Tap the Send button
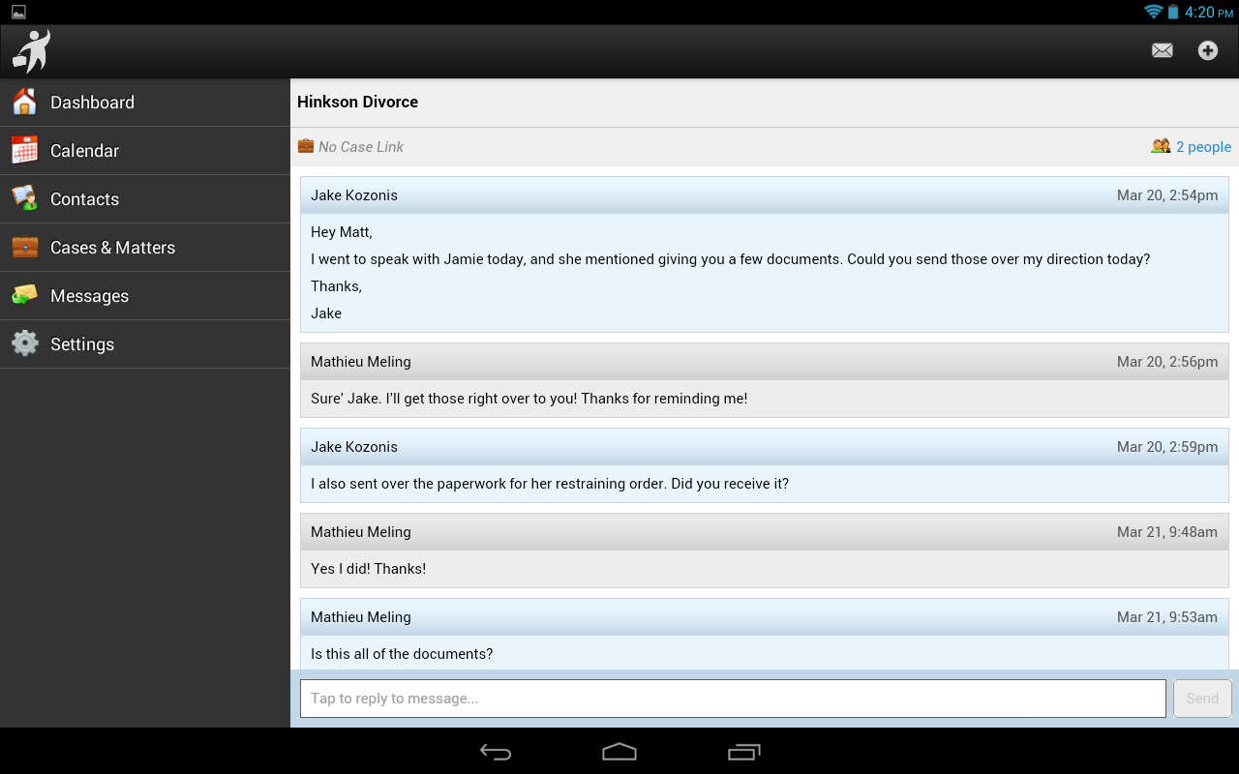 1202,699
